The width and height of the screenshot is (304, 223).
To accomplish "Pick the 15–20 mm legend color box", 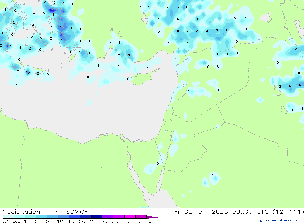I will (75, 217).
